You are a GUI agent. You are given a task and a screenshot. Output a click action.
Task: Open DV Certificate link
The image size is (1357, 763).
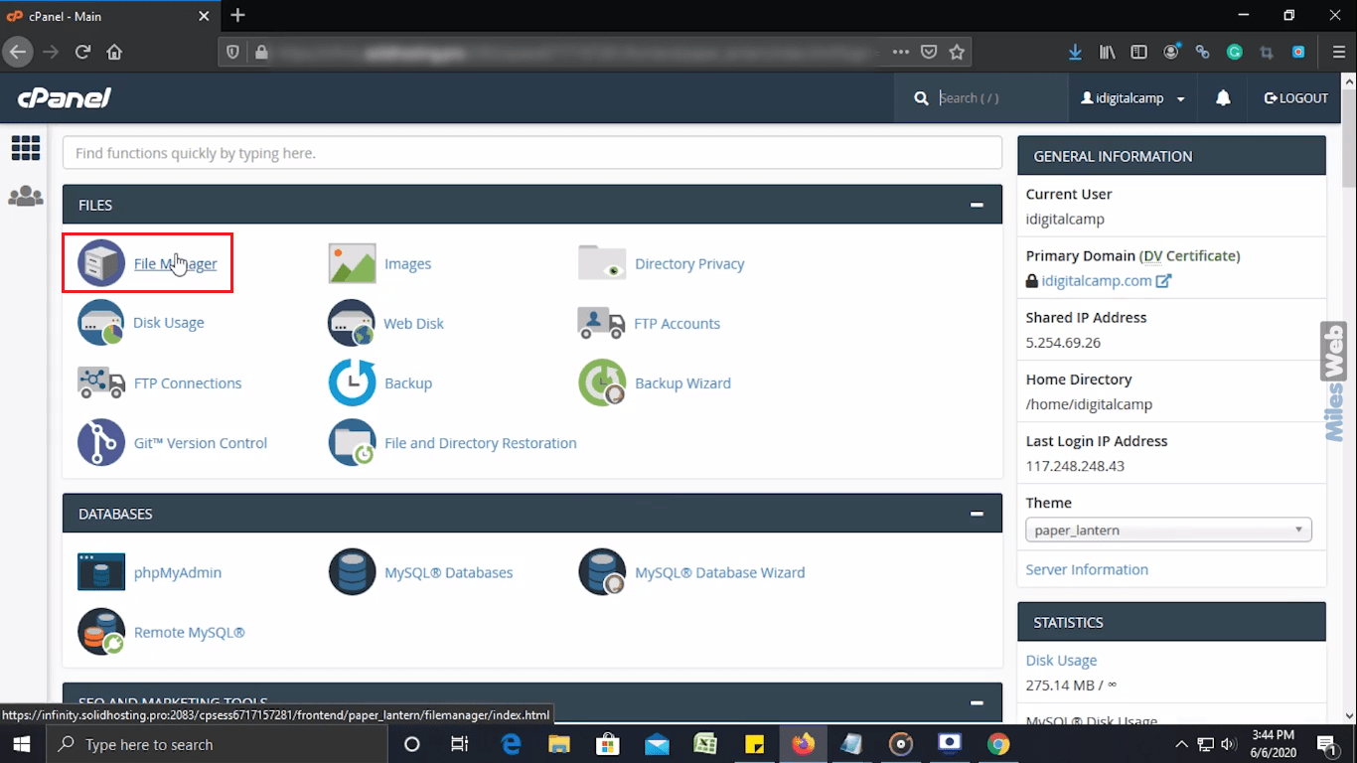1190,255
